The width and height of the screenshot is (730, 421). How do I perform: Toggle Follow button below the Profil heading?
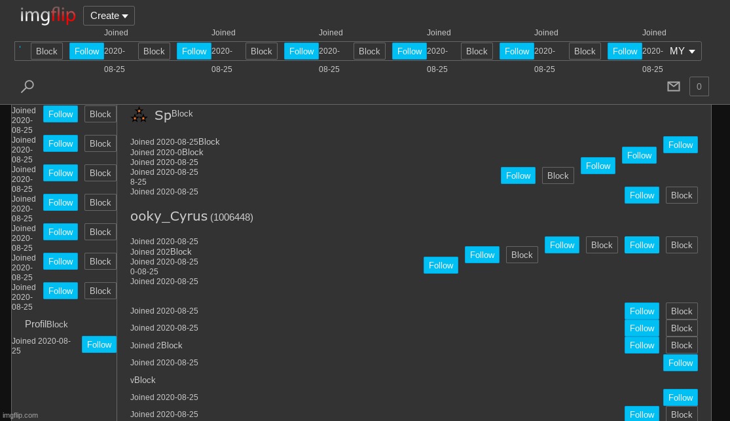[x=99, y=344]
